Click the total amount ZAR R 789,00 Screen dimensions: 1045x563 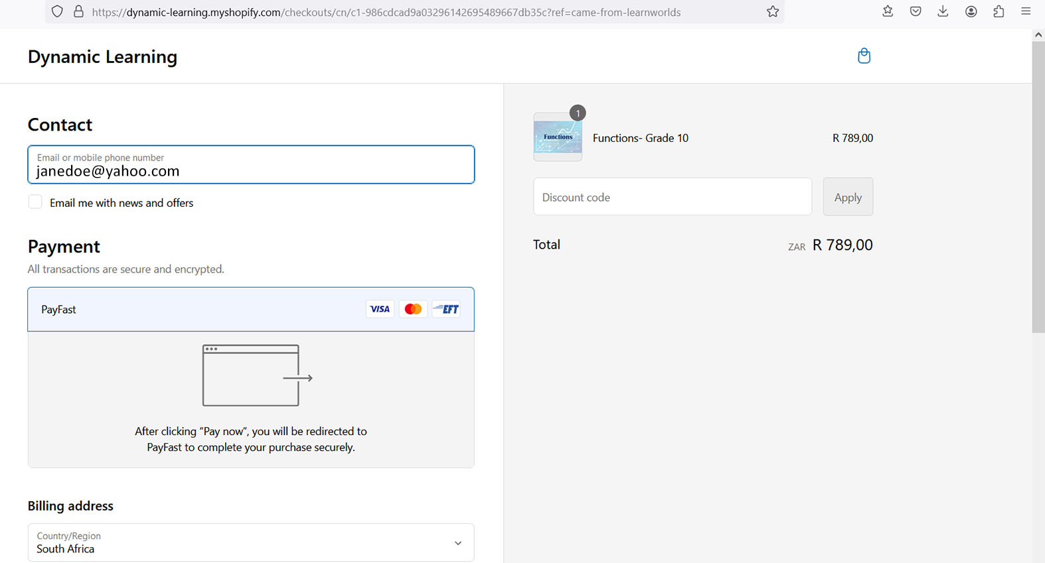point(831,245)
